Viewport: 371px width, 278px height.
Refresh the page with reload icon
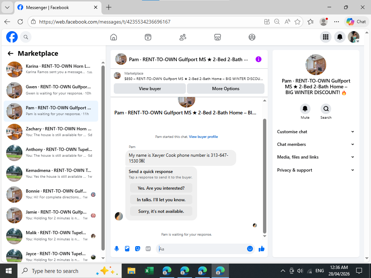(20, 22)
